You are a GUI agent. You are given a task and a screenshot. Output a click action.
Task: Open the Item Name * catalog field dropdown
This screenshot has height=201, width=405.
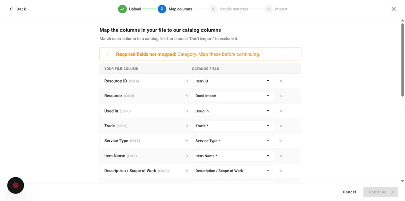click(x=233, y=156)
